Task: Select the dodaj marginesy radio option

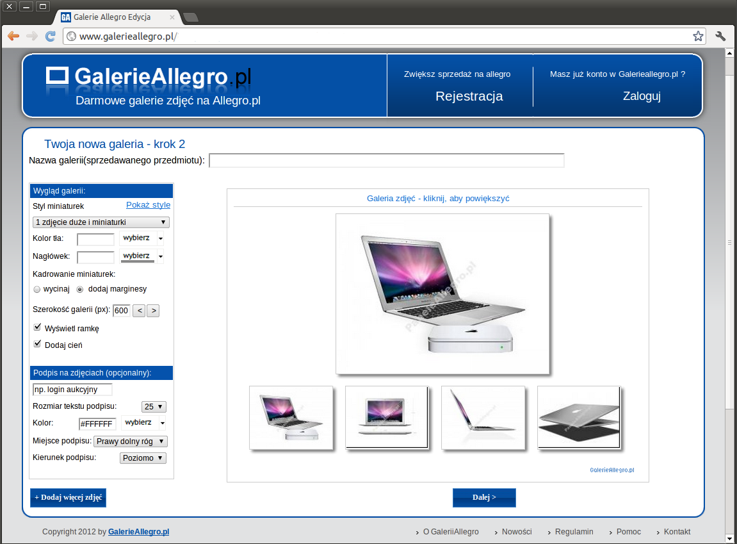Action: tap(80, 290)
